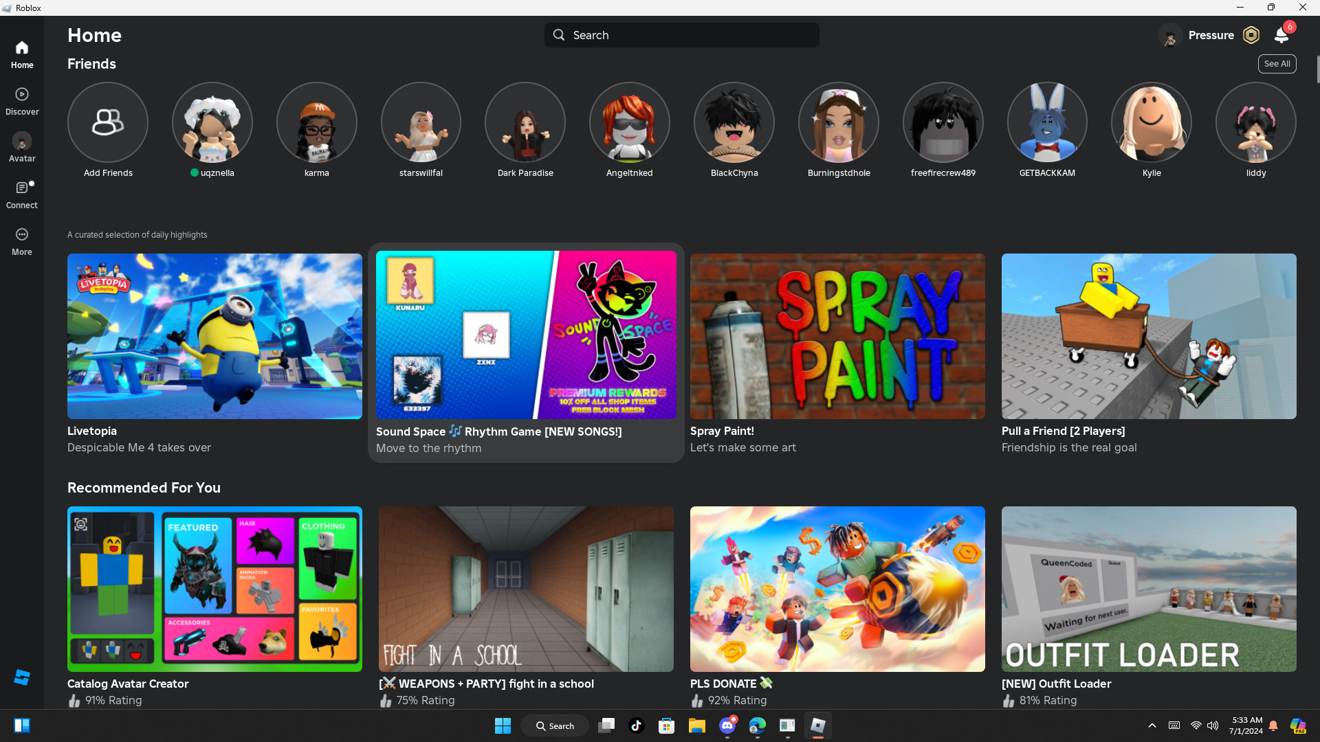Open the More sidebar menu
This screenshot has width=1320, height=742.
[x=22, y=241]
